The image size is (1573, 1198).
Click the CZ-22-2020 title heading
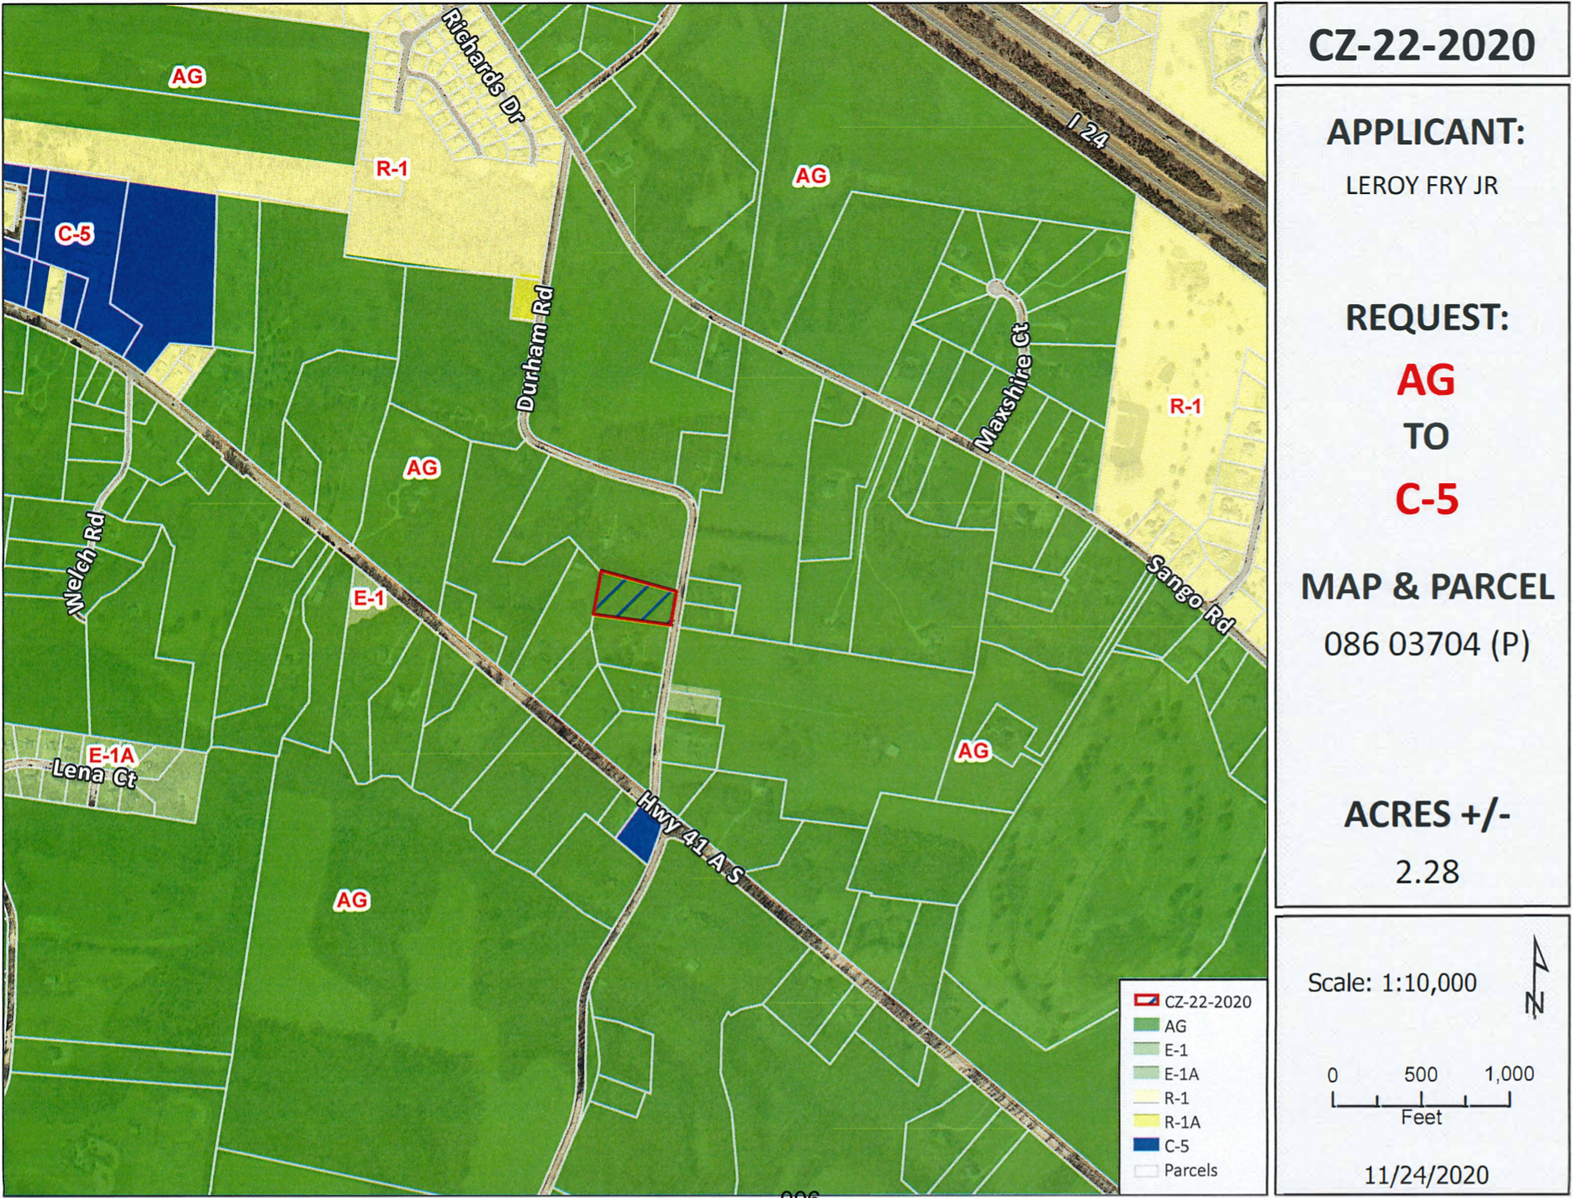pos(1422,45)
